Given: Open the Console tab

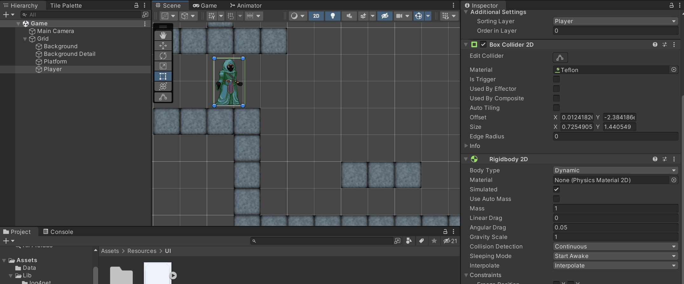Looking at the screenshot, I should [x=58, y=232].
